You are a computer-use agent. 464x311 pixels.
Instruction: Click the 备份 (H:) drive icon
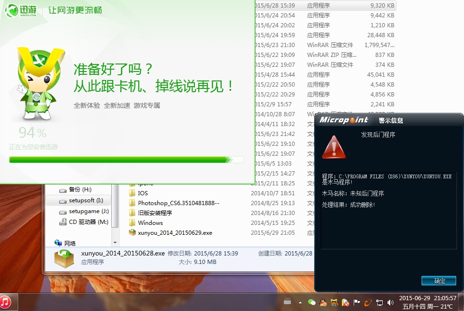point(63,191)
